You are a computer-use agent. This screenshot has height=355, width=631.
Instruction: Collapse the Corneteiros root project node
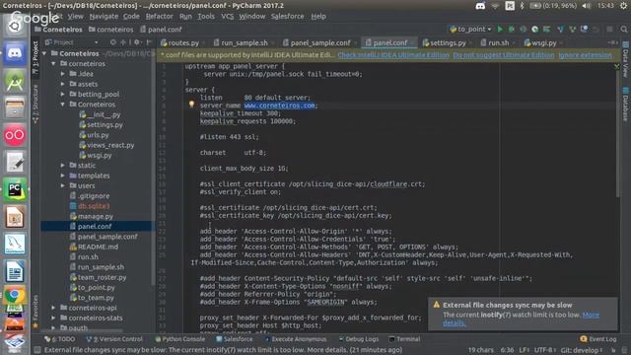tap(44, 53)
